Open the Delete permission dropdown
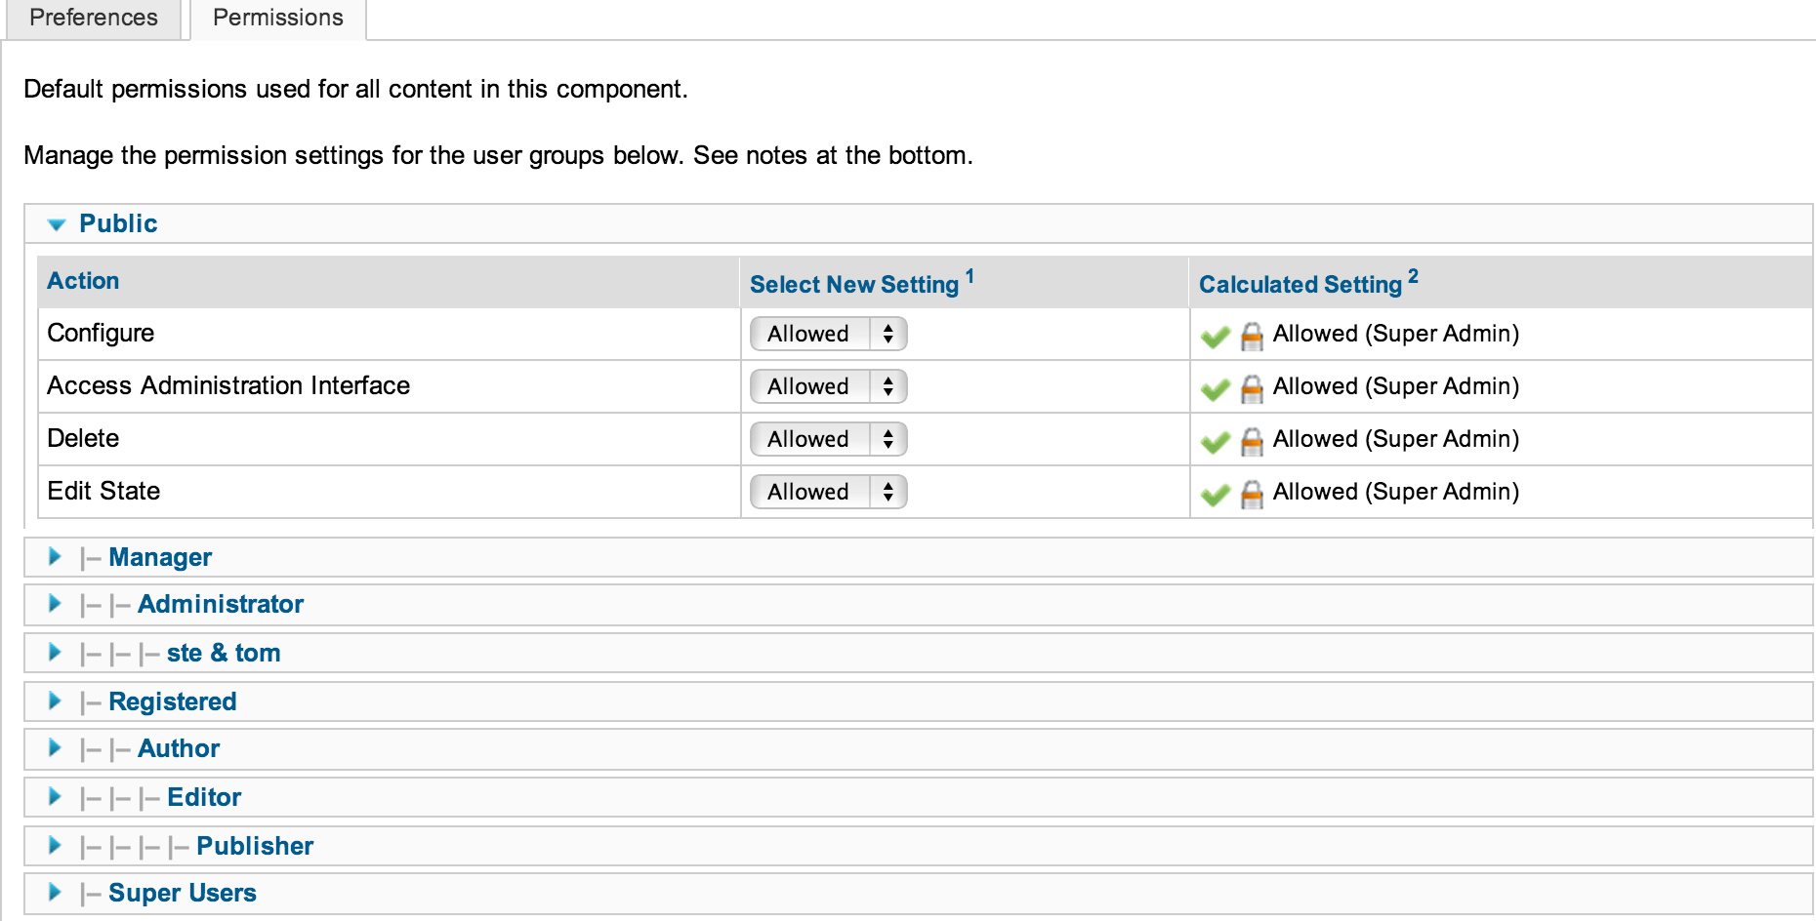The height and width of the screenshot is (921, 1816). click(x=828, y=439)
